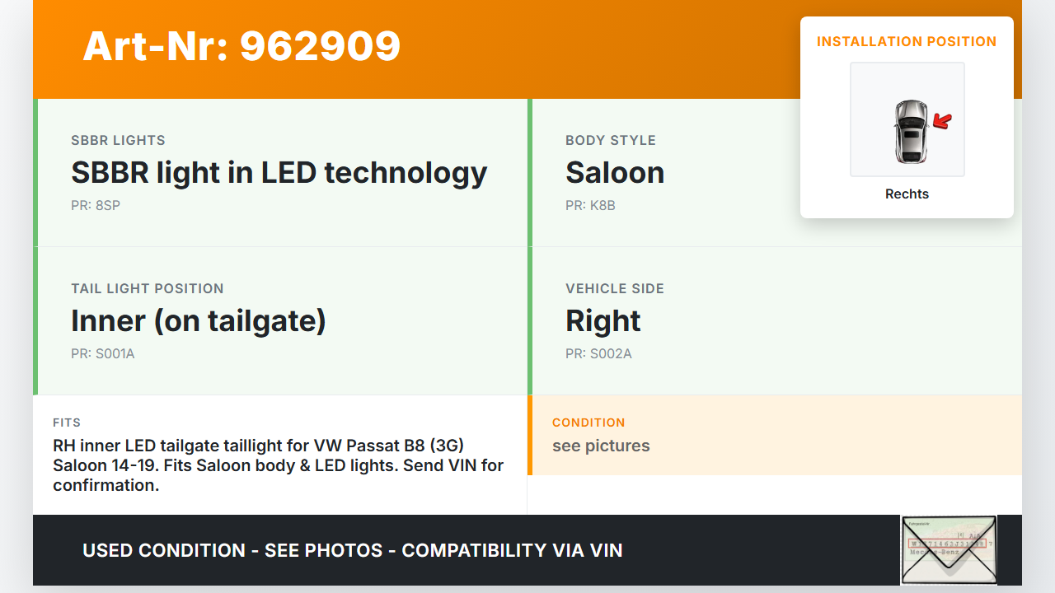Screen dimensions: 1055x593
Task: Click the PR: K8B code
Action: (590, 206)
